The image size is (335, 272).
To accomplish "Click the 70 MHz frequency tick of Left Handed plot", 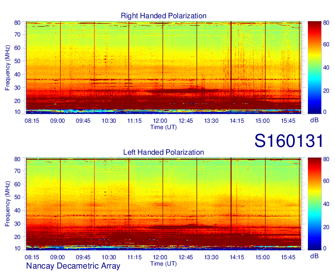I will point(17,171).
